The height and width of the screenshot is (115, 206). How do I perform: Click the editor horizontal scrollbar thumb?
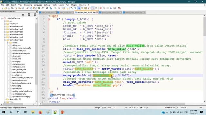(x=114, y=104)
